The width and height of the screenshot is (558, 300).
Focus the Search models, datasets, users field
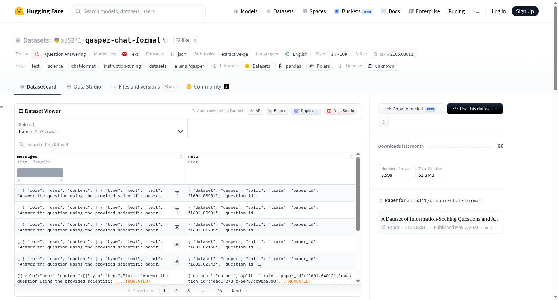[x=139, y=11]
